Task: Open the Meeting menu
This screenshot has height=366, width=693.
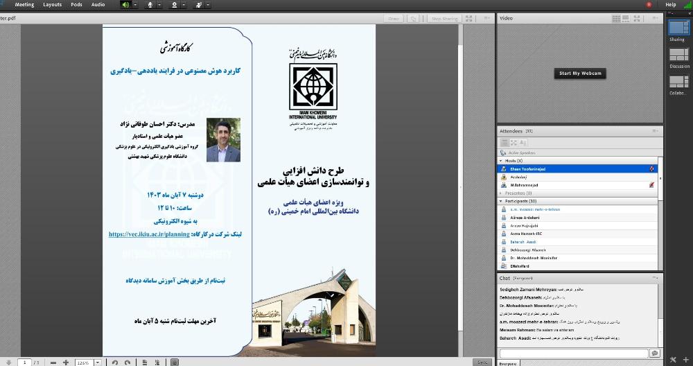Action: [x=24, y=5]
